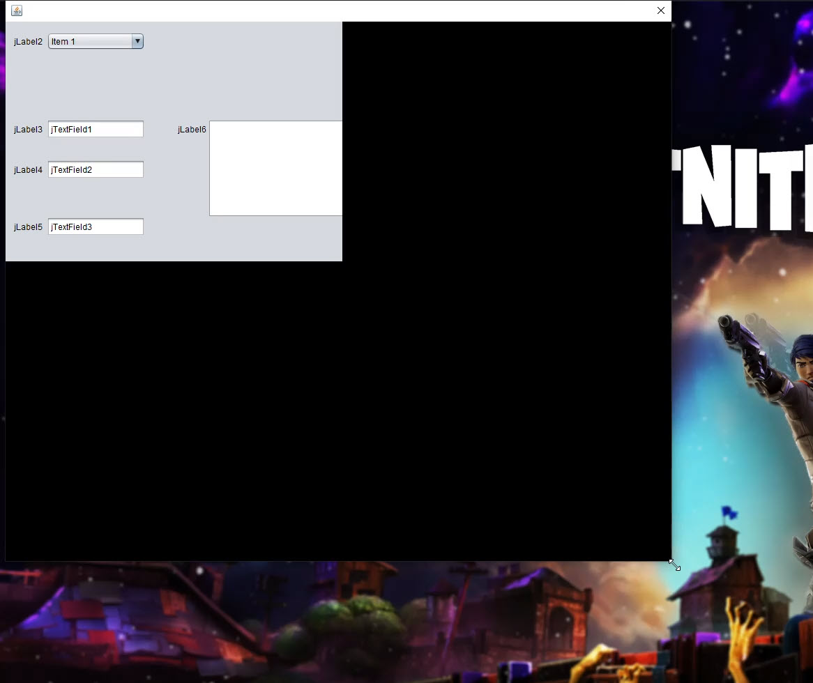
Task: Focus the jTextField3 input
Action: point(96,227)
